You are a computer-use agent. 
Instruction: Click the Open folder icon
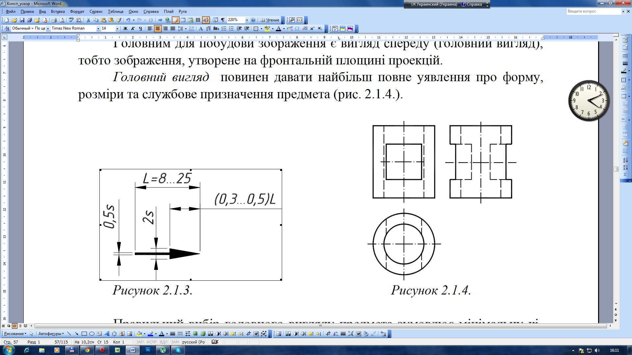point(14,20)
